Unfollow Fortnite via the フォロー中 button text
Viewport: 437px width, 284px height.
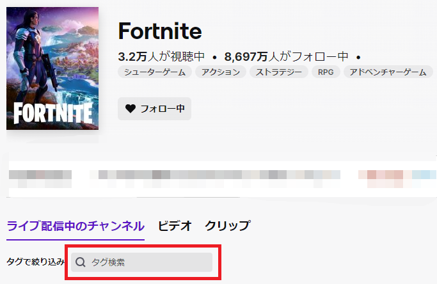163,109
